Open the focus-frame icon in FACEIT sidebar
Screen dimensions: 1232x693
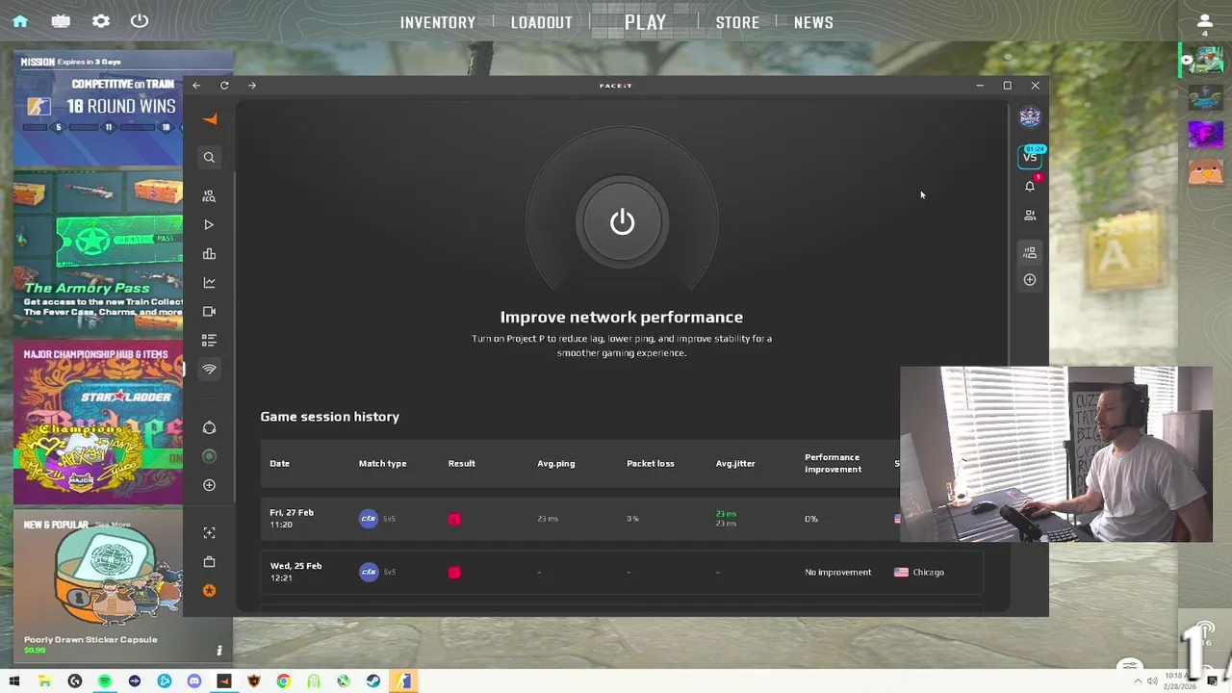(x=209, y=533)
